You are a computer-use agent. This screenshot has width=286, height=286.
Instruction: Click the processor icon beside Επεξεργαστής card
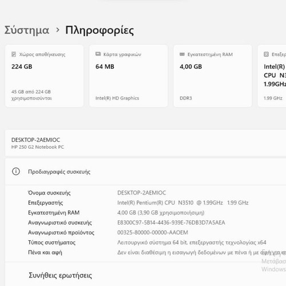[266, 54]
